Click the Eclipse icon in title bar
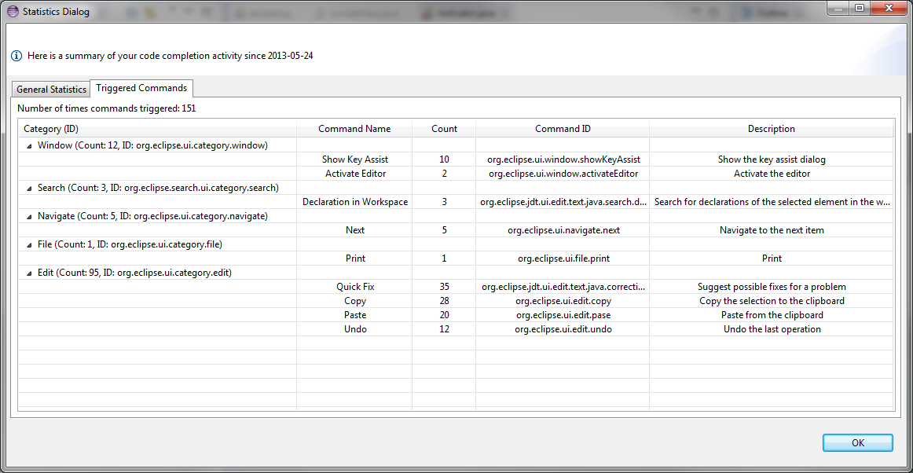This screenshot has height=473, width=913. point(13,12)
